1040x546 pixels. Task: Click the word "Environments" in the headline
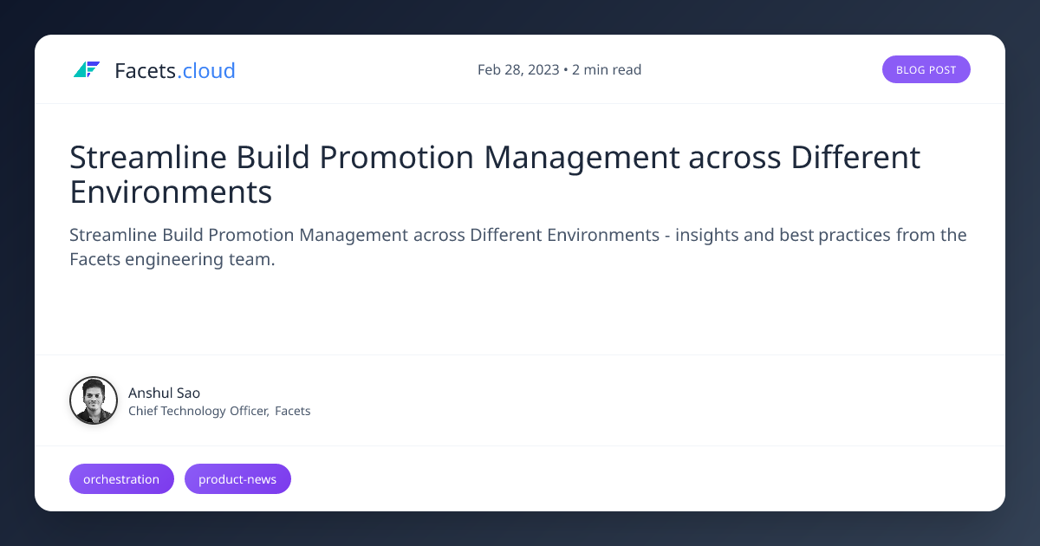coord(171,192)
